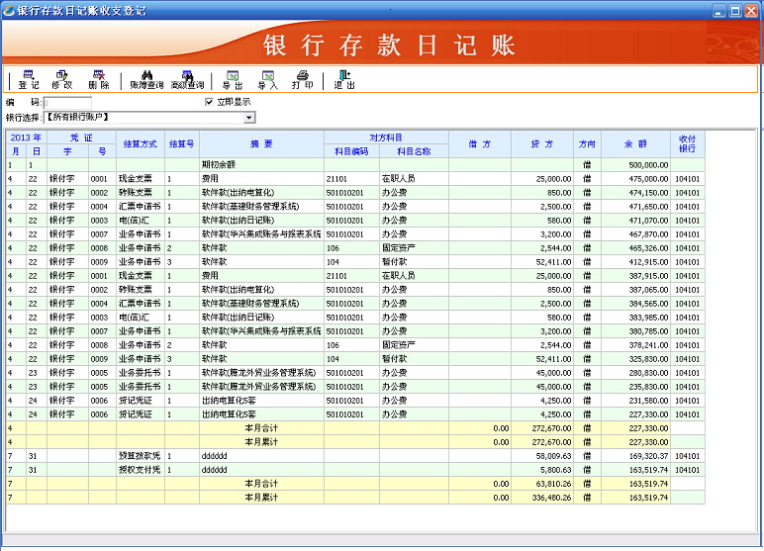Click the 导入 (import) toolbar icon
764x551 pixels.
pyautogui.click(x=267, y=79)
